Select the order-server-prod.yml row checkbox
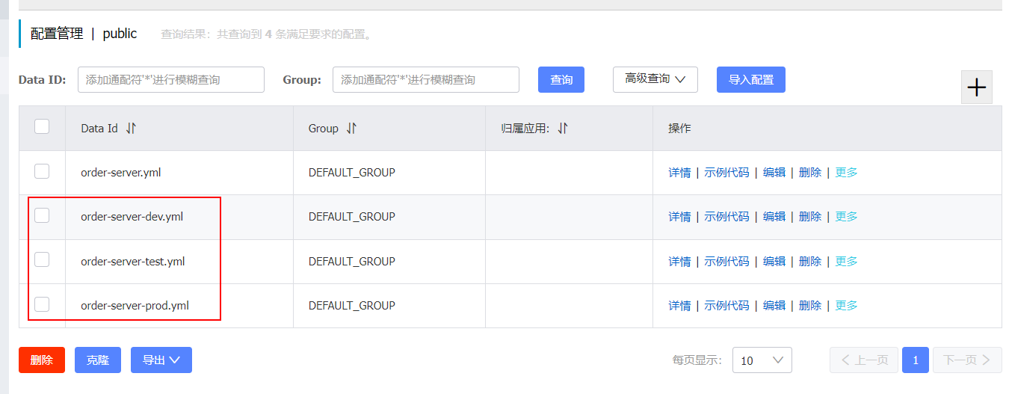1009x394 pixels. coord(42,304)
